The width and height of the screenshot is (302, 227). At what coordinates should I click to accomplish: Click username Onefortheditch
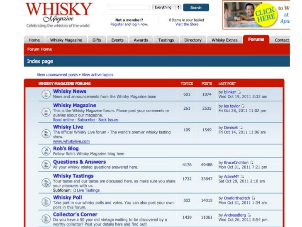(x=237, y=198)
